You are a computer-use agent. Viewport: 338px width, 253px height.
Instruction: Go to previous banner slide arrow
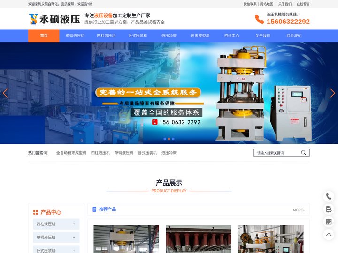click(6, 93)
